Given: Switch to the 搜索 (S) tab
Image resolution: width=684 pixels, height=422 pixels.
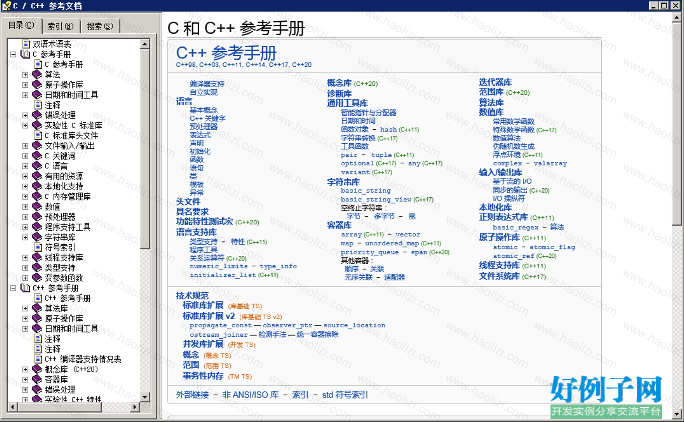Looking at the screenshot, I should pyautogui.click(x=100, y=26).
